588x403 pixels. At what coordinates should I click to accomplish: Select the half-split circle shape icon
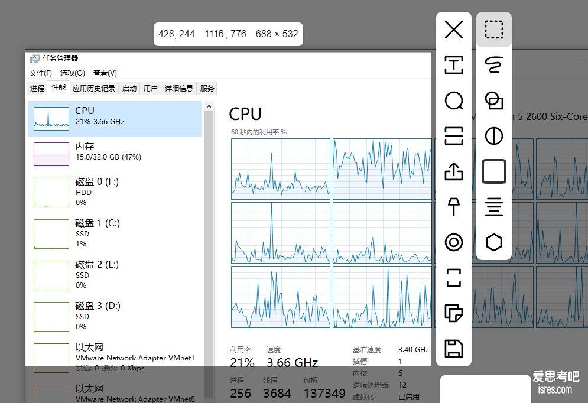(x=494, y=136)
